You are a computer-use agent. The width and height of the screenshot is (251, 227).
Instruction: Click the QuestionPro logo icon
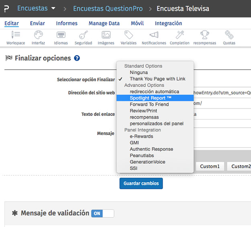tap(6, 8)
